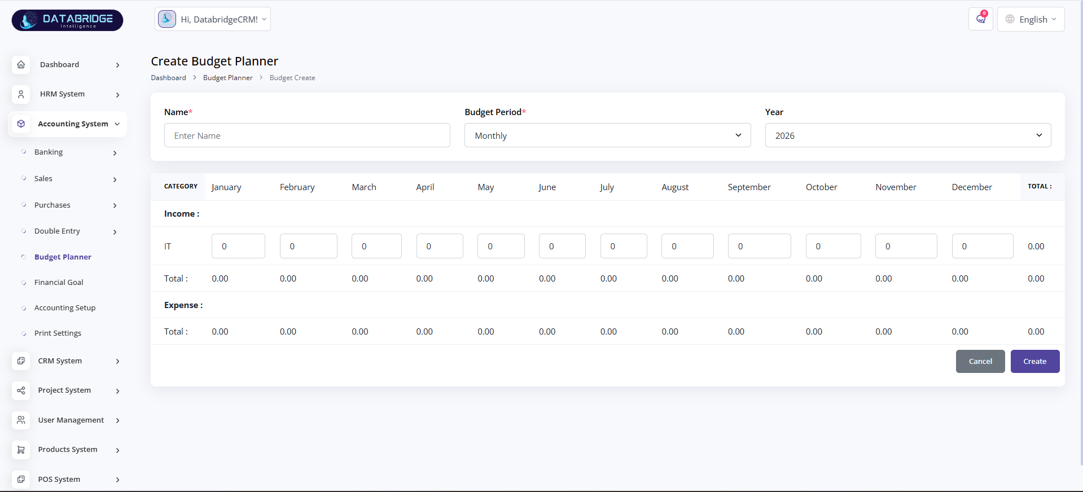Click the Project System share icon

[21, 390]
